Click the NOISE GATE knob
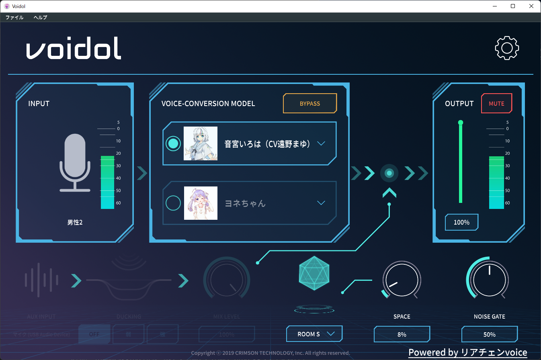The width and height of the screenshot is (541, 360). click(x=488, y=279)
